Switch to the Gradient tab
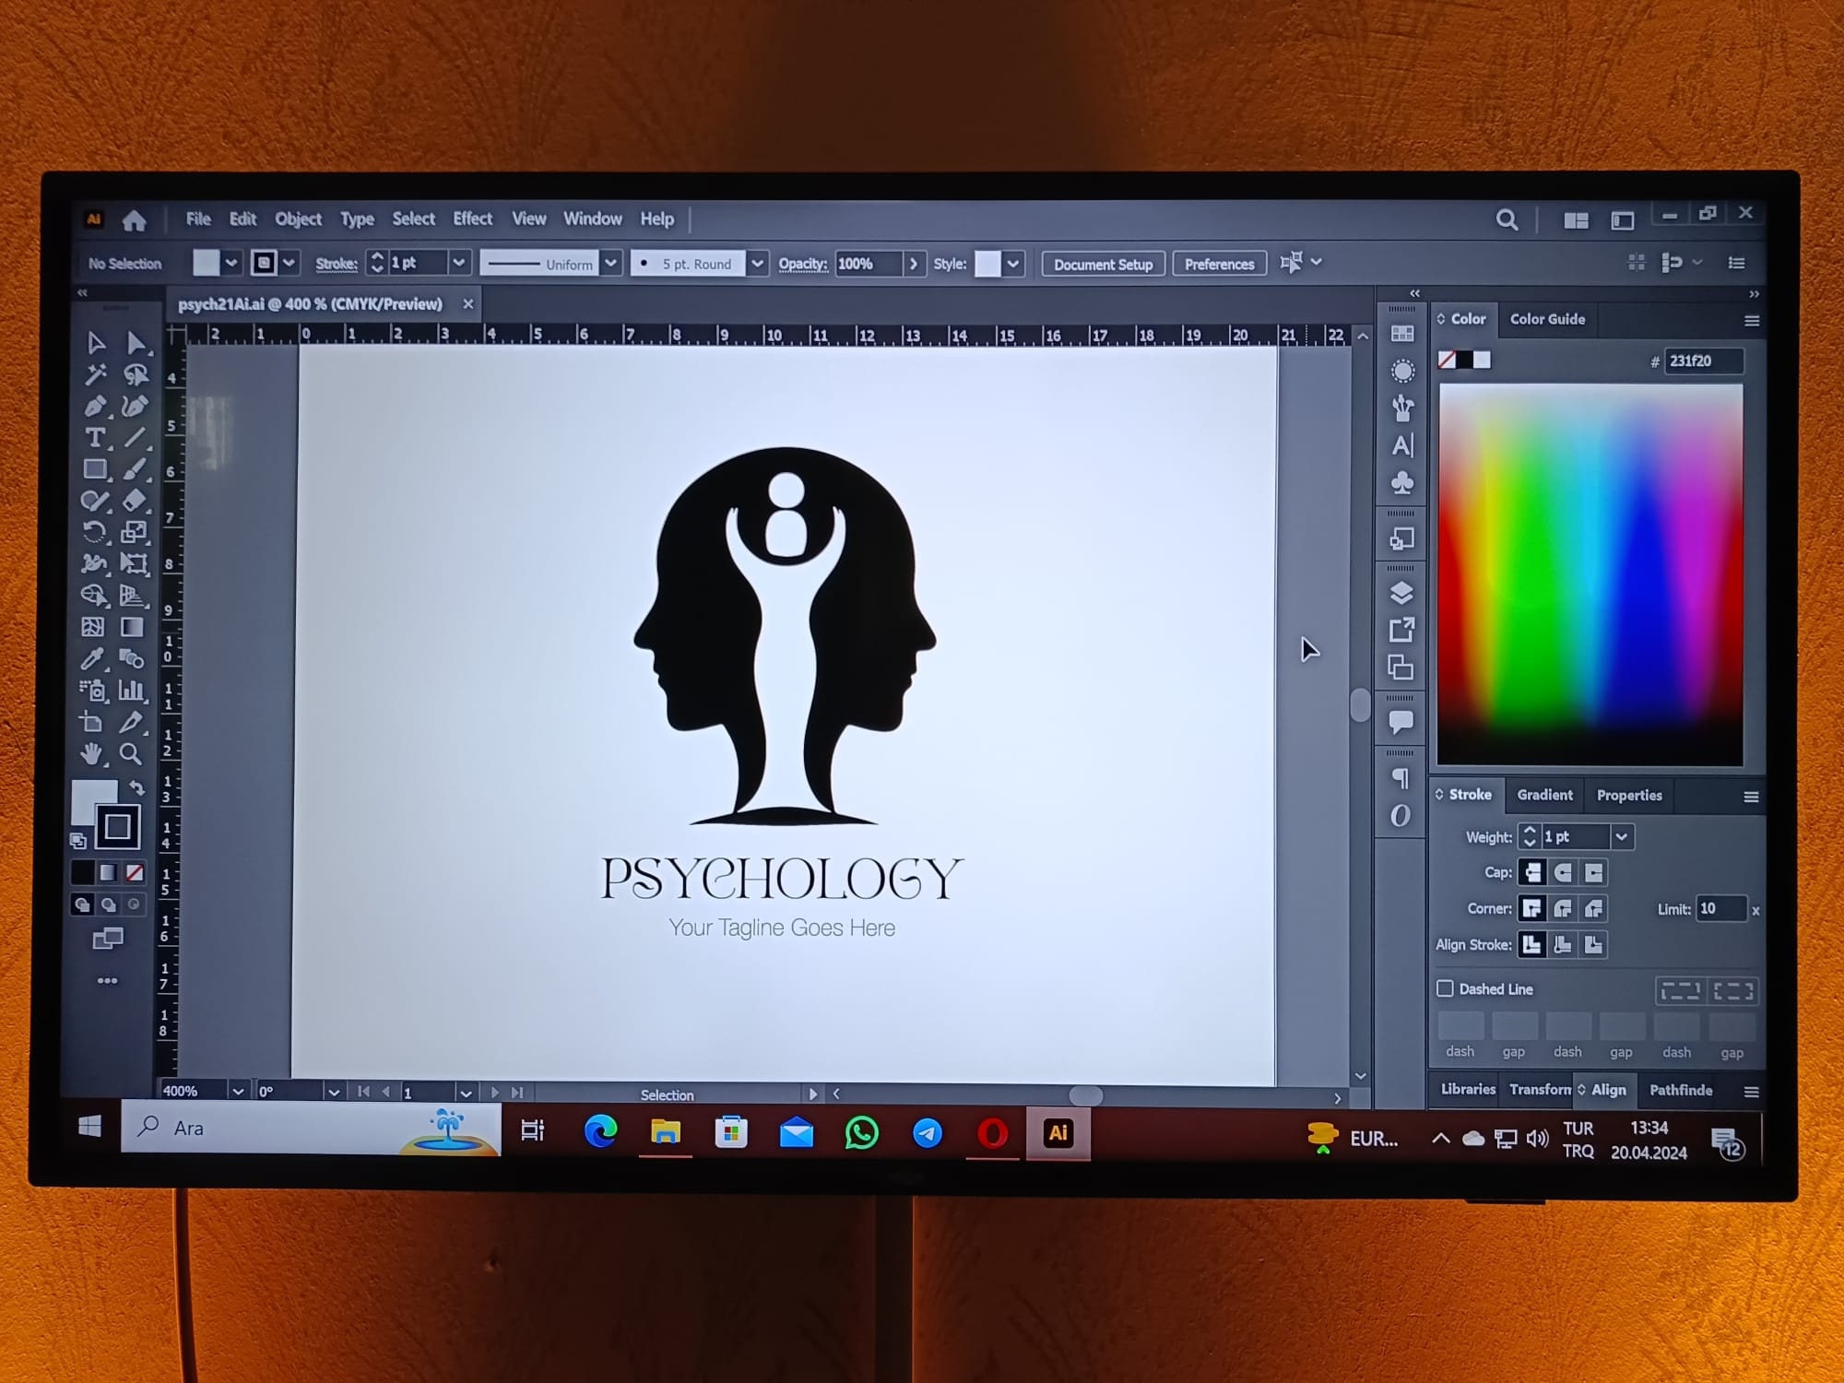Image resolution: width=1844 pixels, height=1383 pixels. tap(1544, 796)
